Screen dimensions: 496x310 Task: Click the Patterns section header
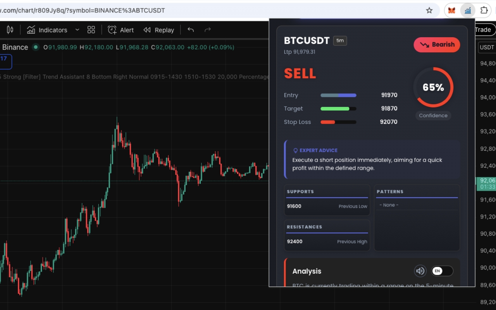(x=390, y=191)
